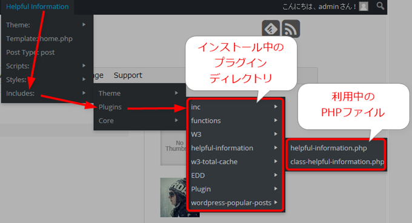Screen dimensions: 412x223
Task: Open the Helpful Information admin bar menu
Action: [x=38, y=7]
